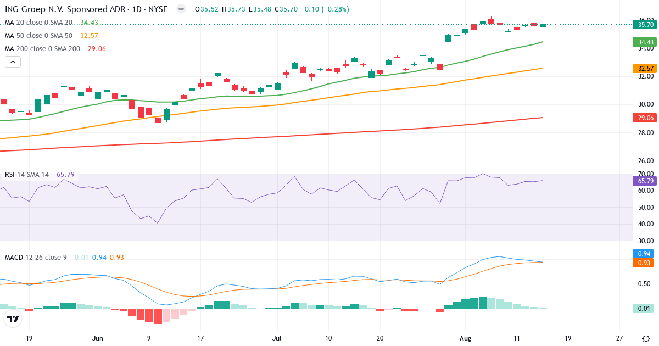
Task: Open chart settings gear icon
Action: (x=646, y=338)
